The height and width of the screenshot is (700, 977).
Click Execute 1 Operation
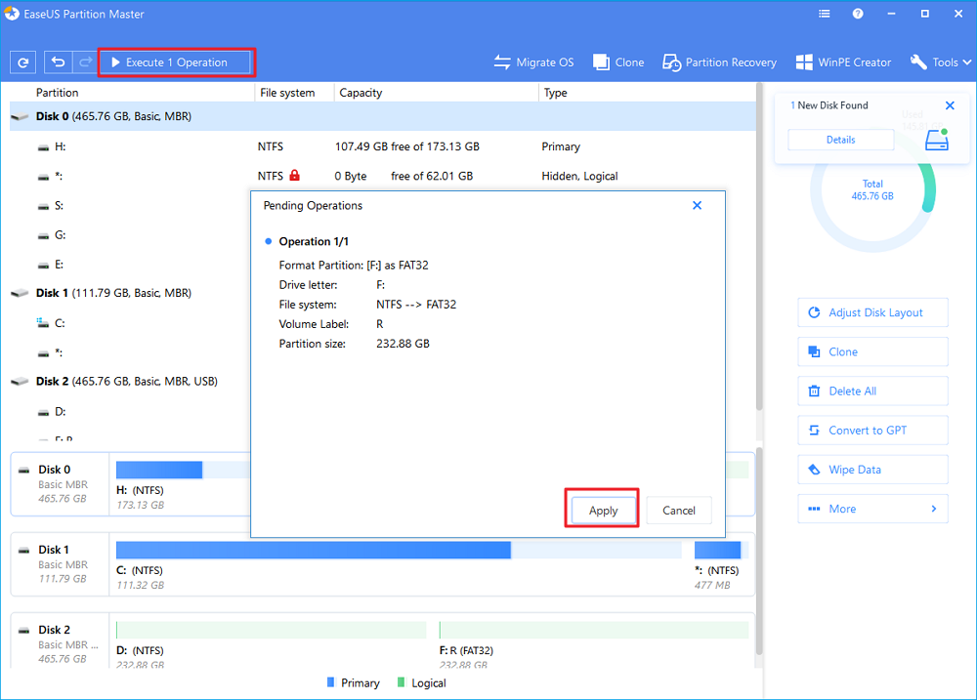176,62
